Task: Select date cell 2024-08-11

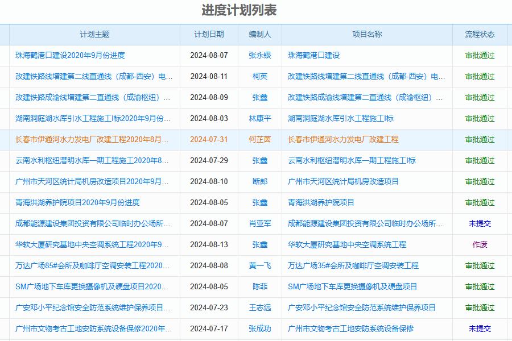Action: [209, 76]
